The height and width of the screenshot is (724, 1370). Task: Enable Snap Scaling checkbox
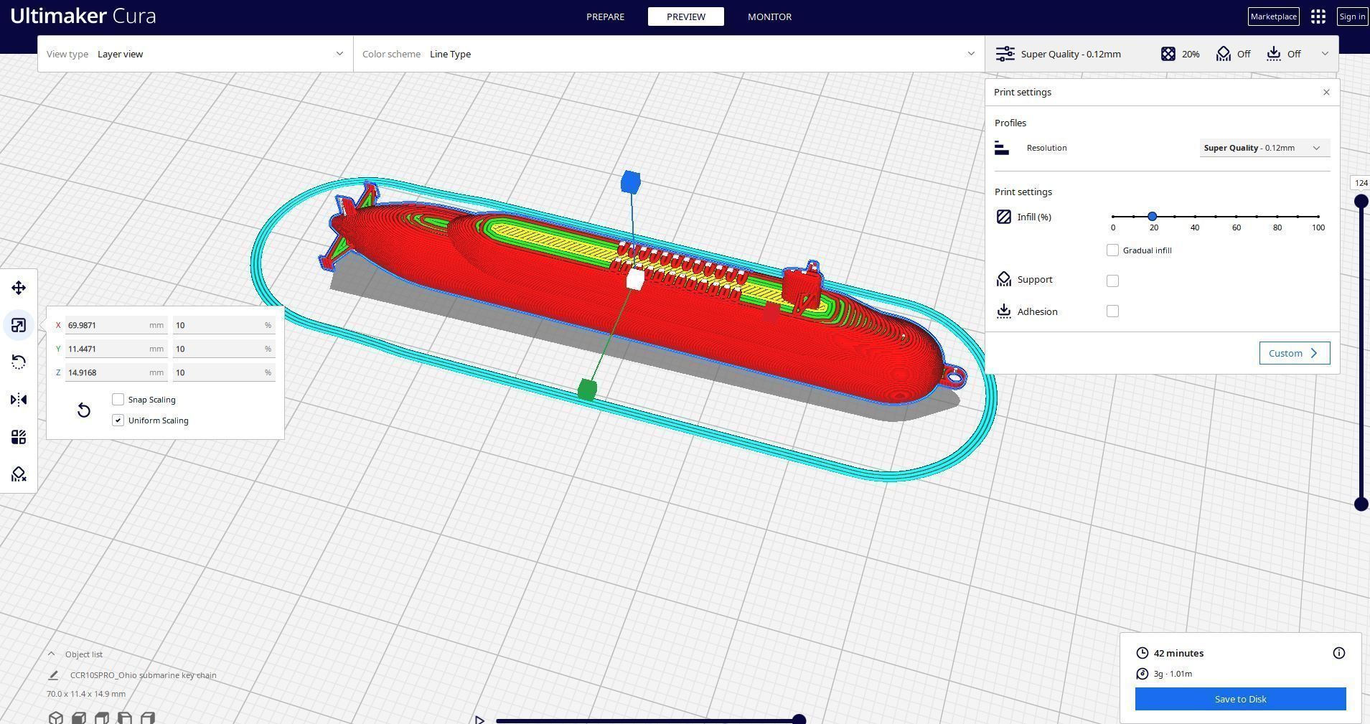tap(118, 400)
